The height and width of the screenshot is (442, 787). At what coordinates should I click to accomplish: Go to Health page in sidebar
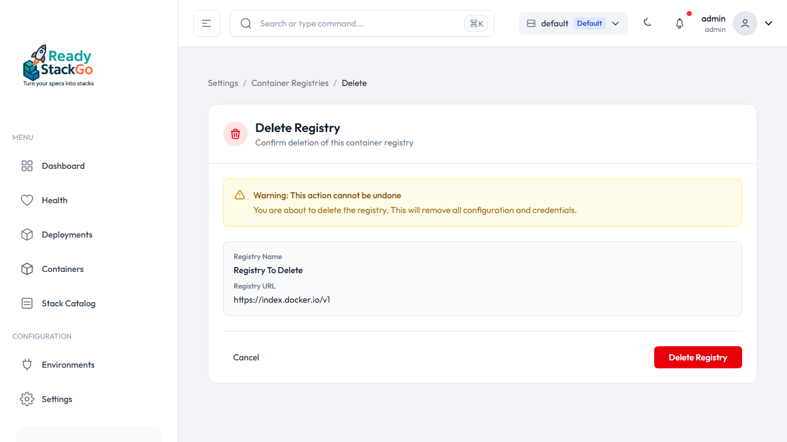54,200
